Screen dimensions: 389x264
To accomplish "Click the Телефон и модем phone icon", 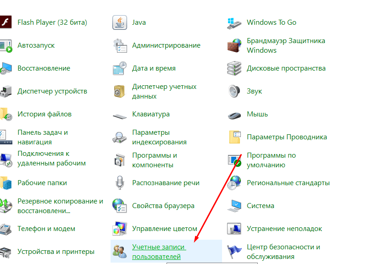I will (x=6, y=229).
